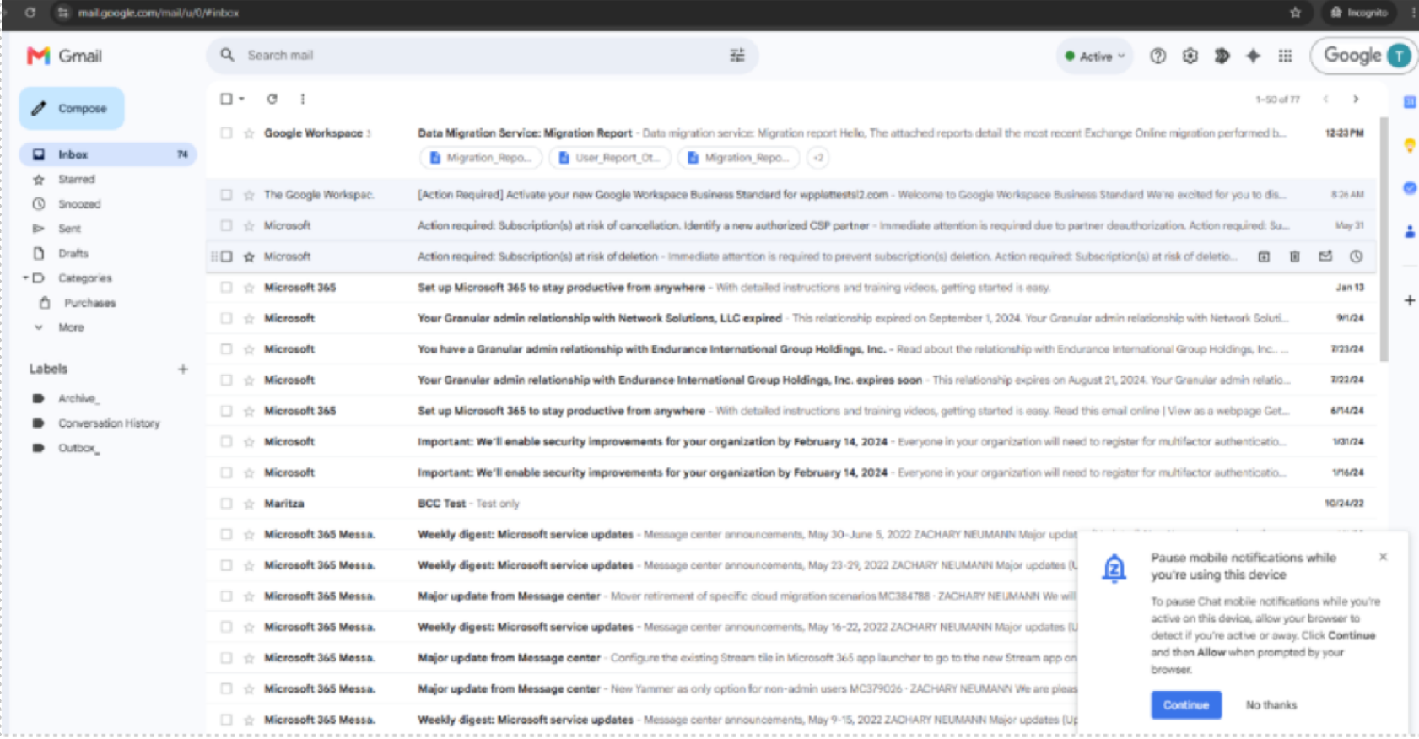Open the Help support icon
Screen dimensions: 1419x739
1157,56
